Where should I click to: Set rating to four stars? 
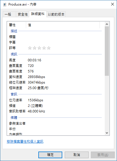44,48
